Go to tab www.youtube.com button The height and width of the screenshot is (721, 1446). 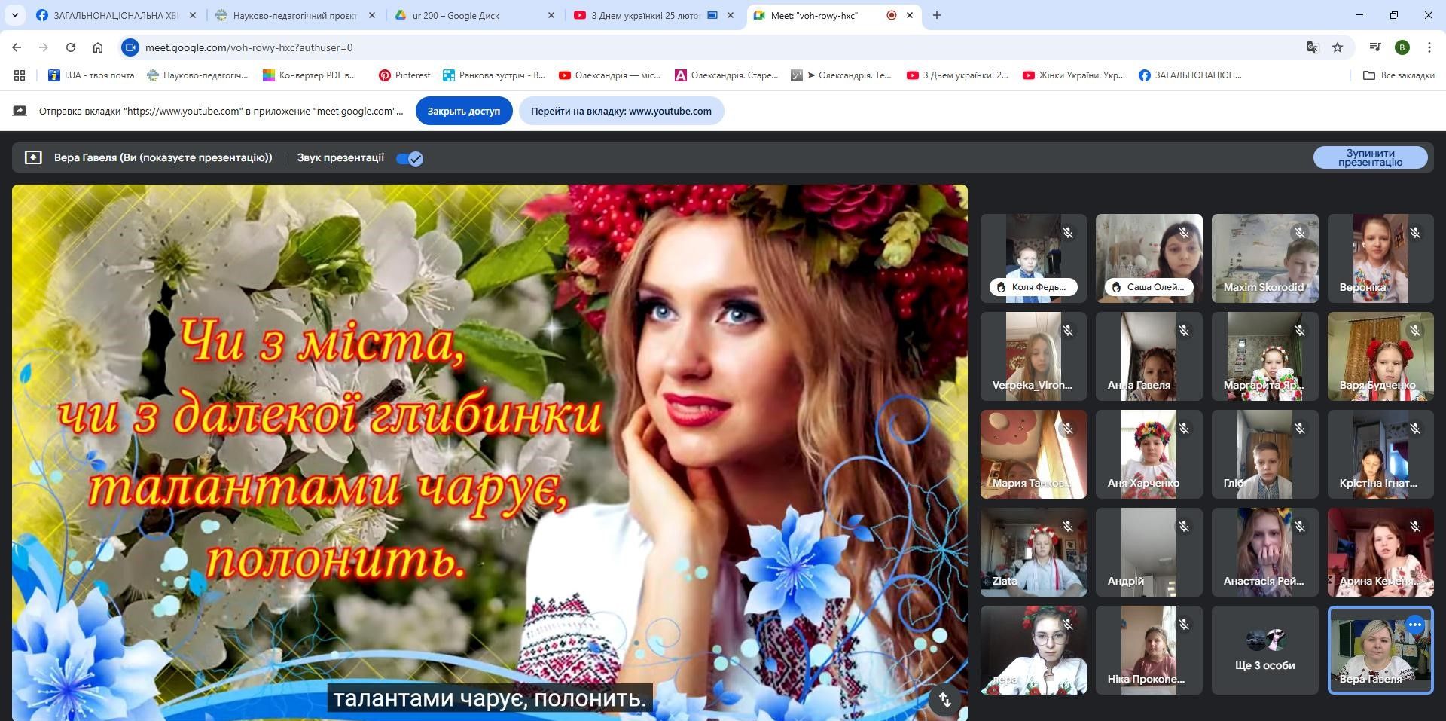tap(621, 111)
